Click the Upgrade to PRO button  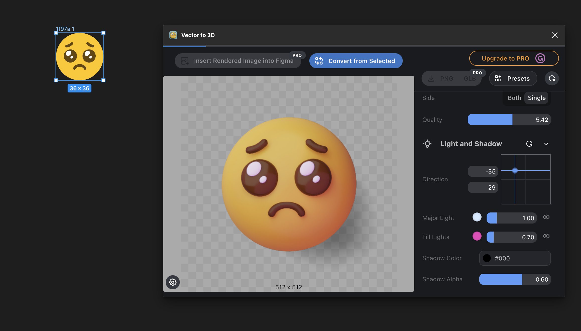coord(505,59)
